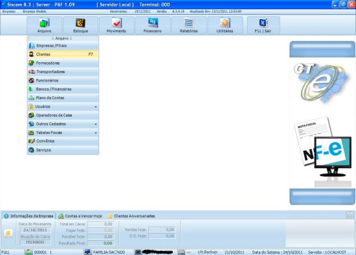This screenshot has width=356, height=255.
Task: Select Convênios menu entry
Action: point(63,141)
